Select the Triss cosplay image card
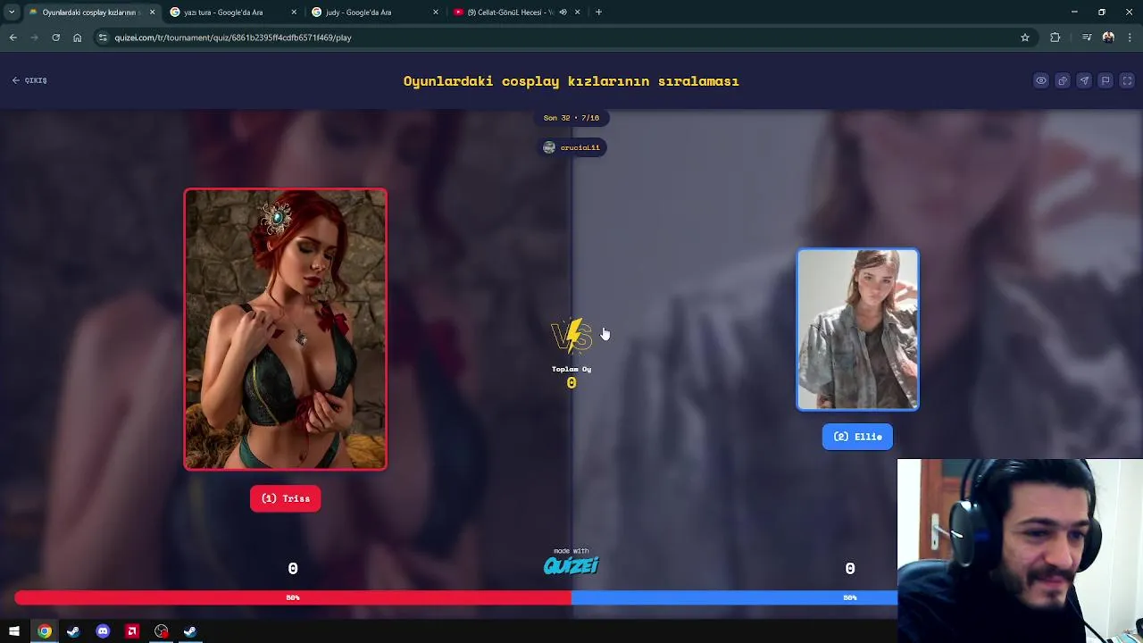This screenshot has width=1143, height=643. click(x=286, y=329)
